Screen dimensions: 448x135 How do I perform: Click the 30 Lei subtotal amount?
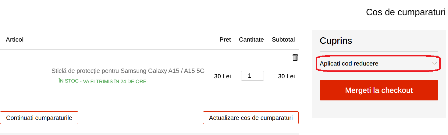(286, 76)
